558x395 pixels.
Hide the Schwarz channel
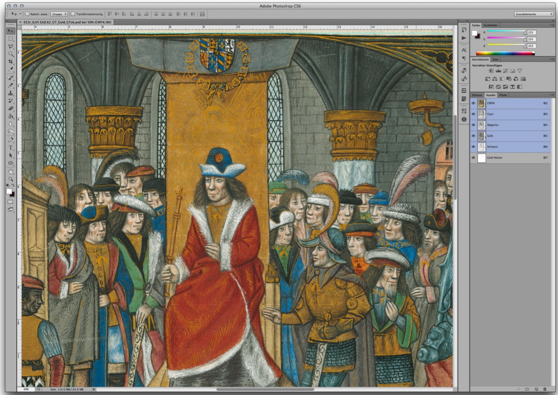[473, 147]
